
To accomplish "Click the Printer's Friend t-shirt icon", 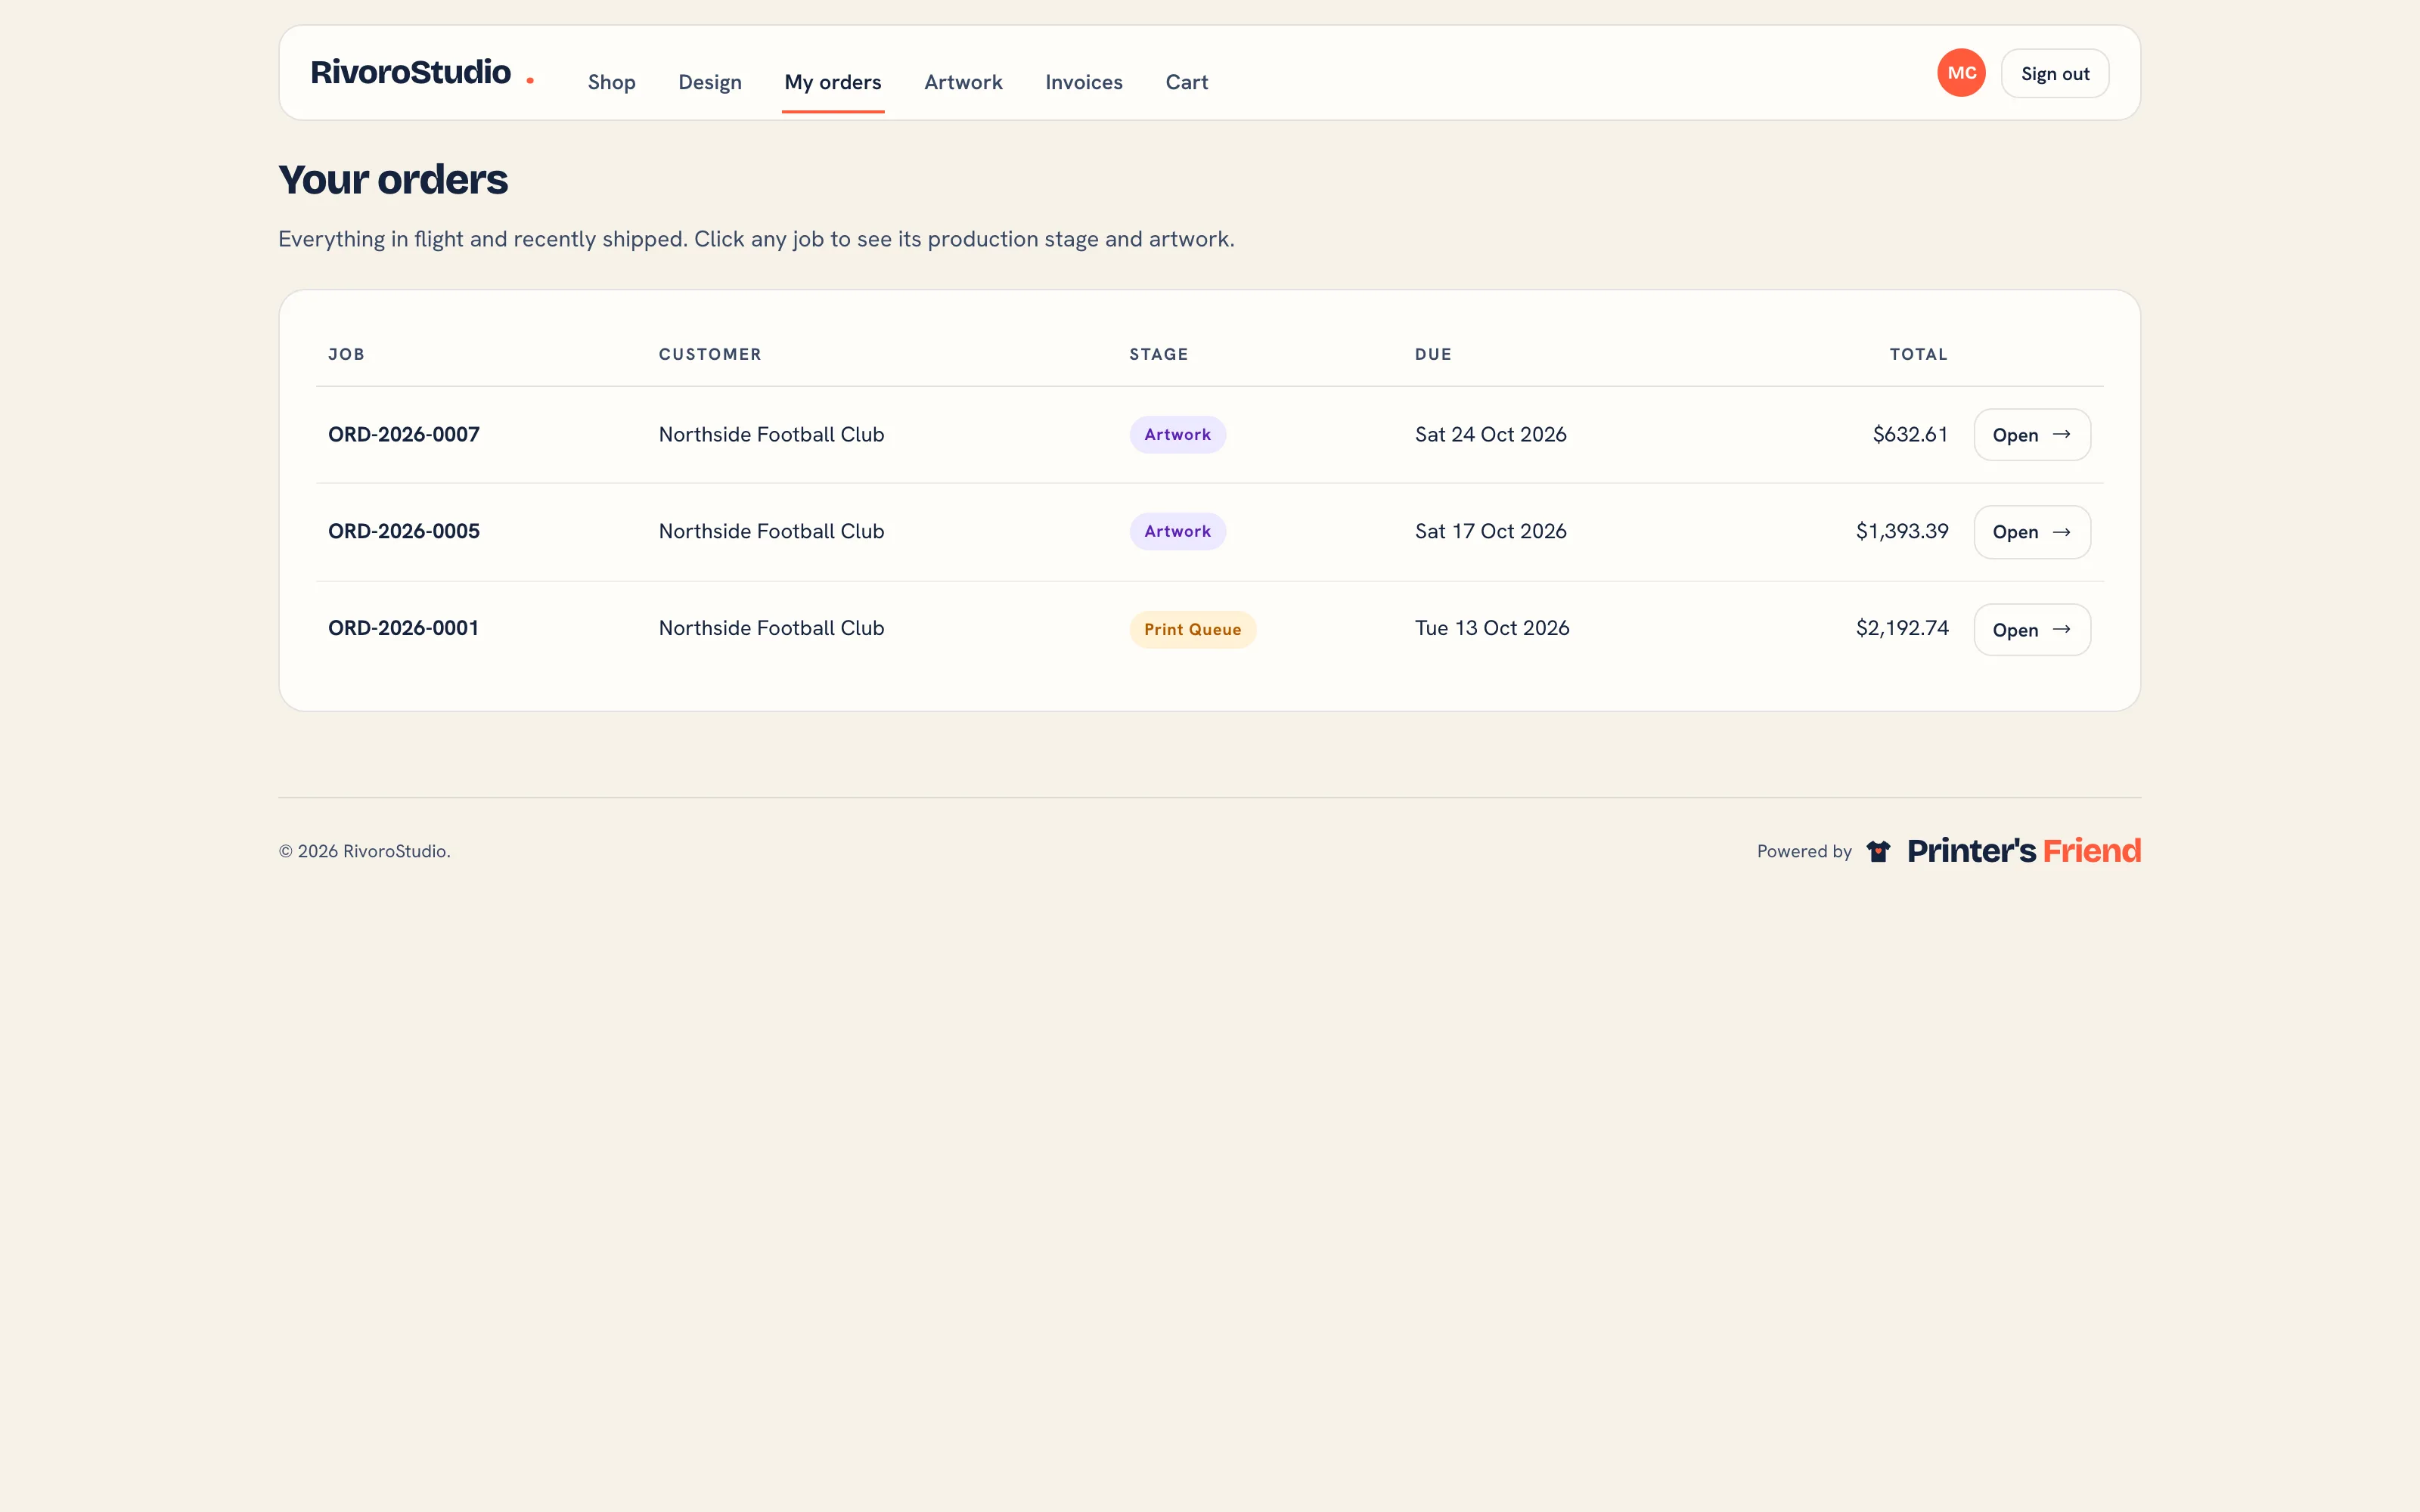I will pos(1878,852).
